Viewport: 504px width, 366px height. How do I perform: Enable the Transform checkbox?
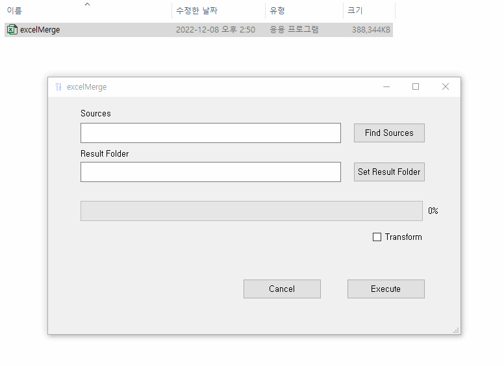pyautogui.click(x=377, y=237)
